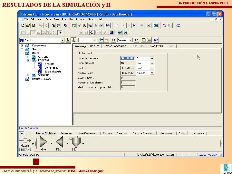This screenshot has height=174, width=232.
Task: Click the context Help (arrow question mark) icon
Action: point(65,25)
